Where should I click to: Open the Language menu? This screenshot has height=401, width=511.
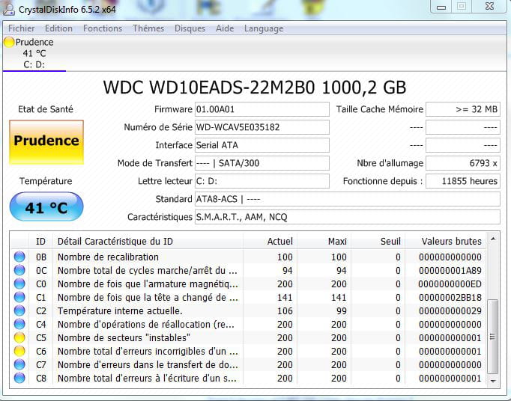point(264,28)
